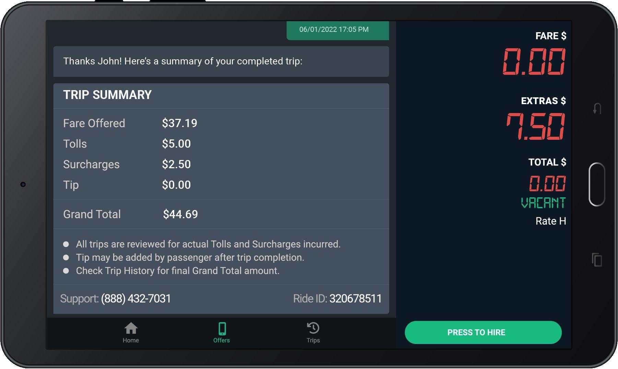Call support number (888) 432-7031
This screenshot has height=369, width=618.
click(136, 299)
